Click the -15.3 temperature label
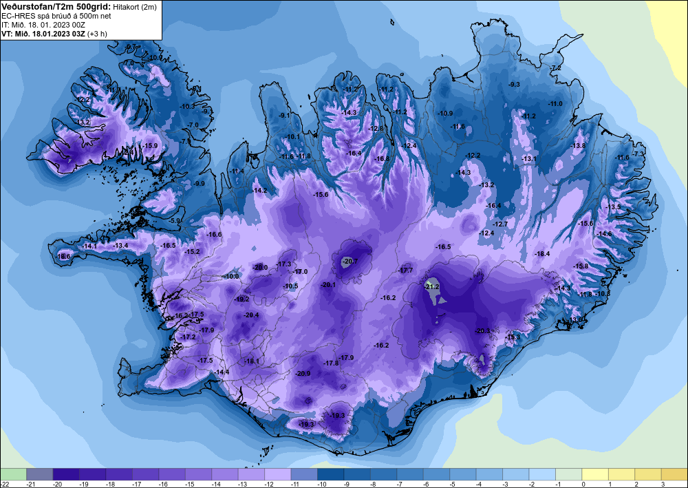The height and width of the screenshot is (488, 688). (x=513, y=337)
